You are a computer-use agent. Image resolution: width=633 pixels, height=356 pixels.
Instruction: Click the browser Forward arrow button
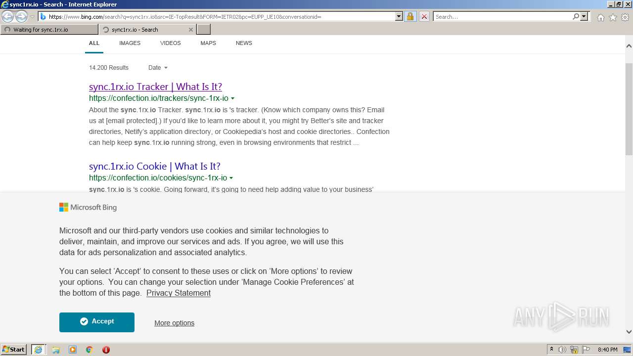(x=21, y=16)
